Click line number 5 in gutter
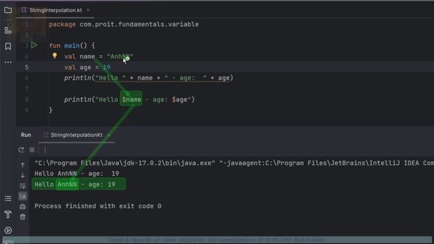Viewport: 434px width, 244px height. tap(26, 67)
